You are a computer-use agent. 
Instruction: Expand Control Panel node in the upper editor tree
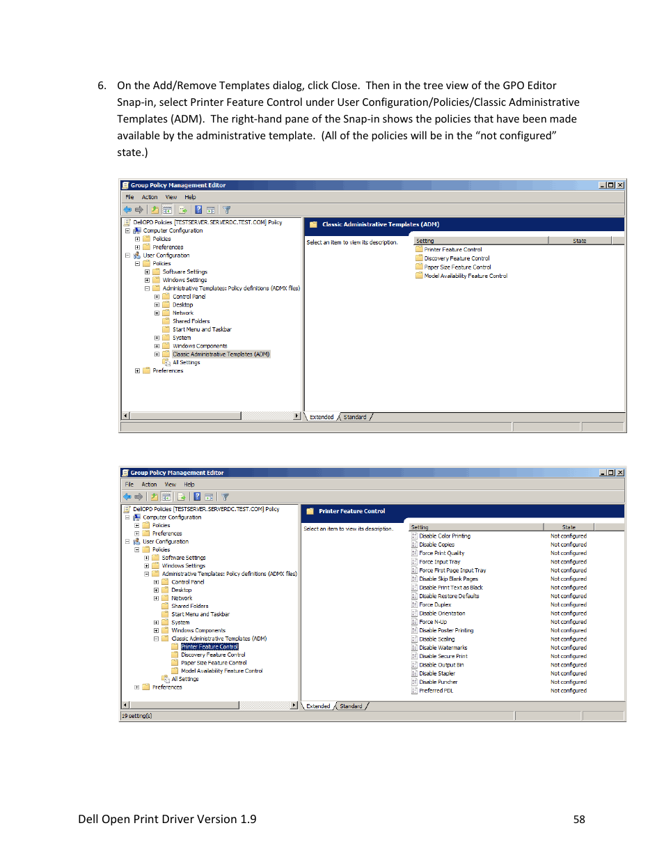pyautogui.click(x=157, y=297)
